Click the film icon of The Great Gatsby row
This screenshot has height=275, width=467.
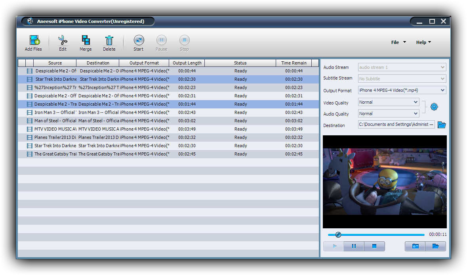tap(30, 154)
